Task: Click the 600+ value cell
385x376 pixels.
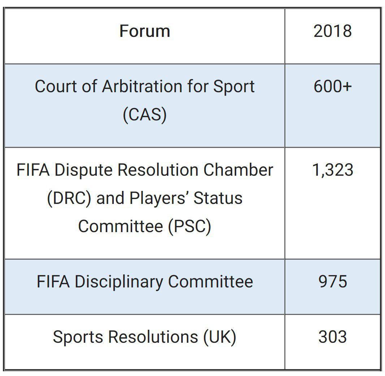Action: coord(333,106)
